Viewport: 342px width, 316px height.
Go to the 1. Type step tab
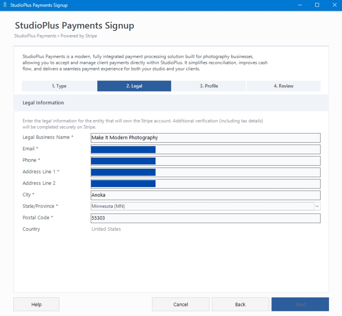tap(59, 86)
